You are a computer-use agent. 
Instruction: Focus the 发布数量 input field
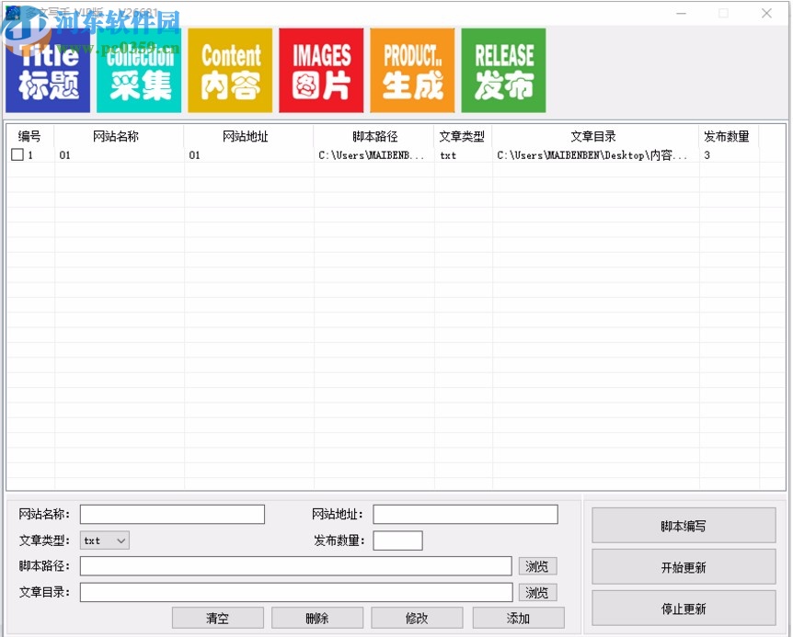397,540
